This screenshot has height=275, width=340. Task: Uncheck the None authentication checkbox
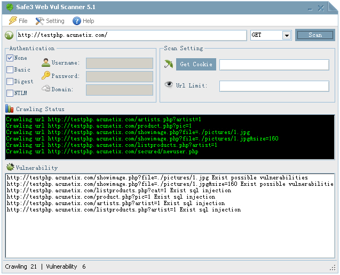point(10,58)
